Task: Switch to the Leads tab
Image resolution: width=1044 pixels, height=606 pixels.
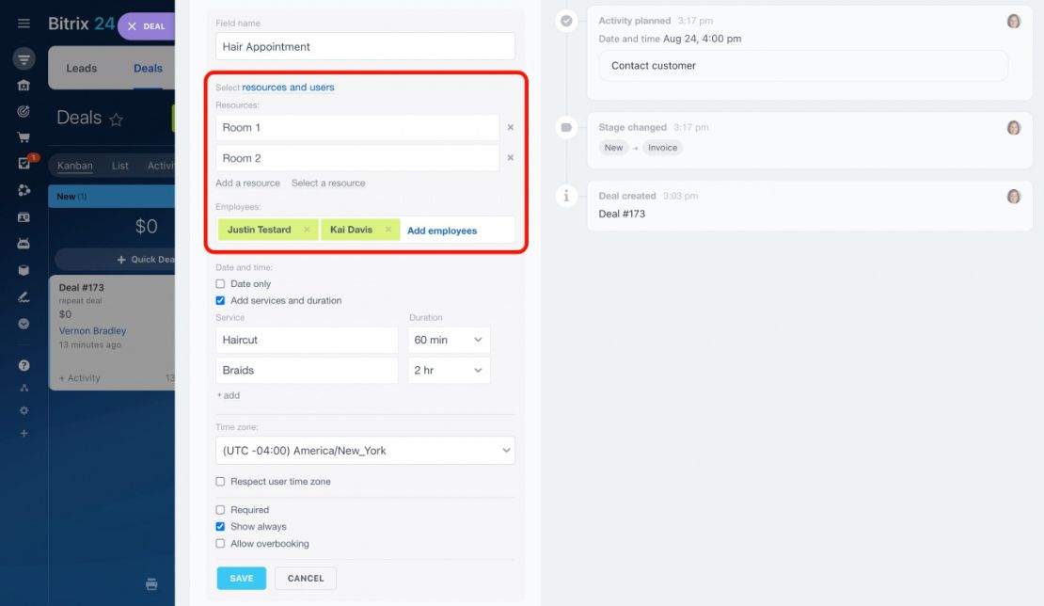Action: pos(81,68)
